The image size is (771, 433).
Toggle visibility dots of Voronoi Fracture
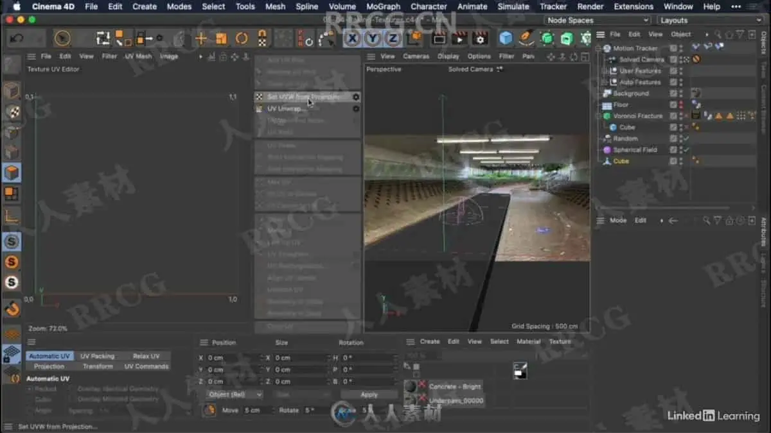[681, 116]
